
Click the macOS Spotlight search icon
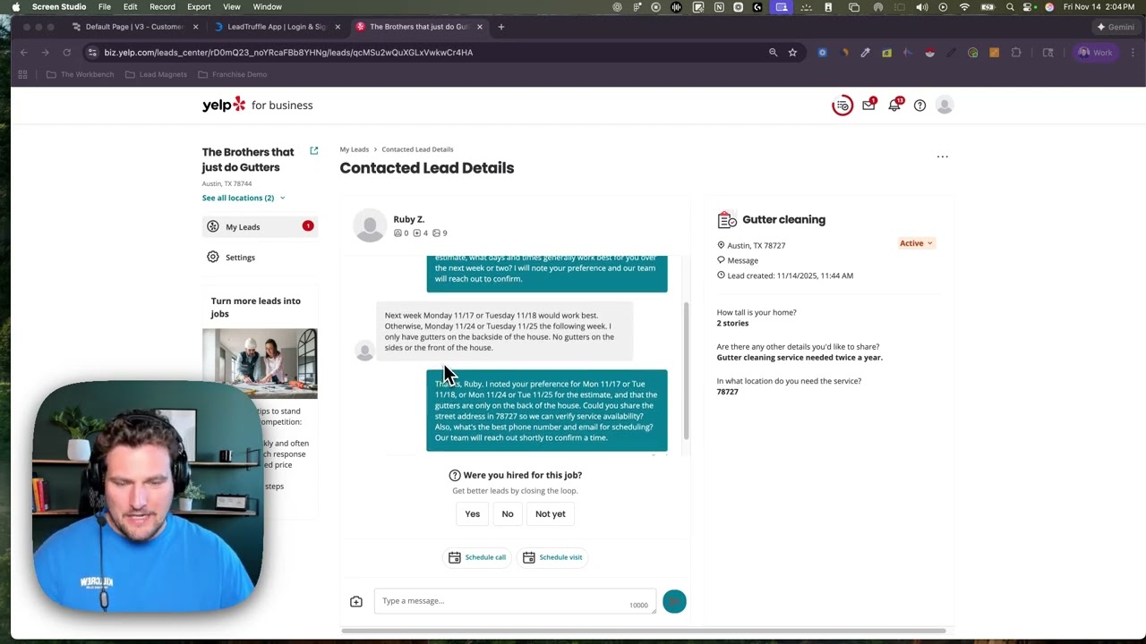(1010, 7)
